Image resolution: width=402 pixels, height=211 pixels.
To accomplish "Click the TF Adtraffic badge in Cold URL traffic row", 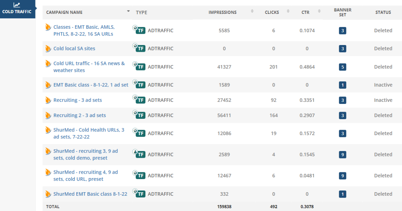I will (141, 67).
